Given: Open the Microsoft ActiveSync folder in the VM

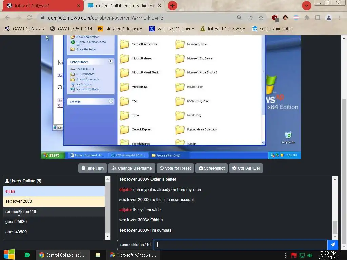Looking at the screenshot, I should [139, 44].
